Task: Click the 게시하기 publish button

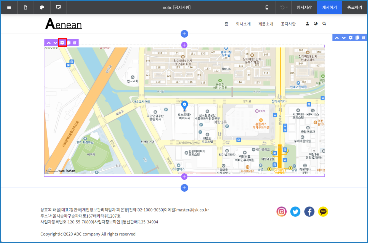Action: click(x=329, y=7)
